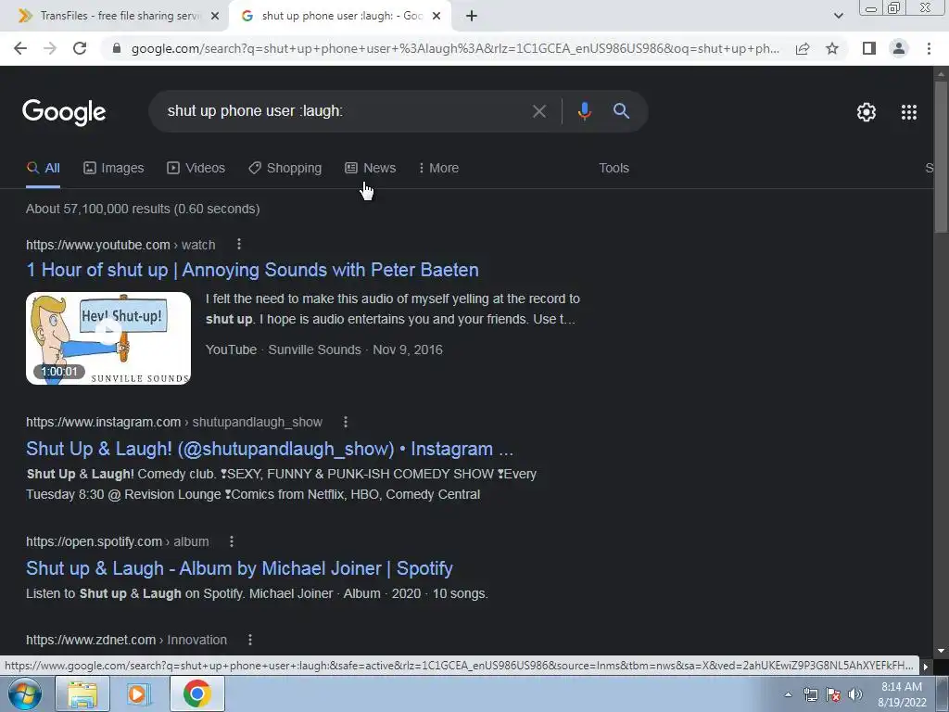Click the browser forward arrow
The width and height of the screenshot is (949, 712).
coord(50,48)
